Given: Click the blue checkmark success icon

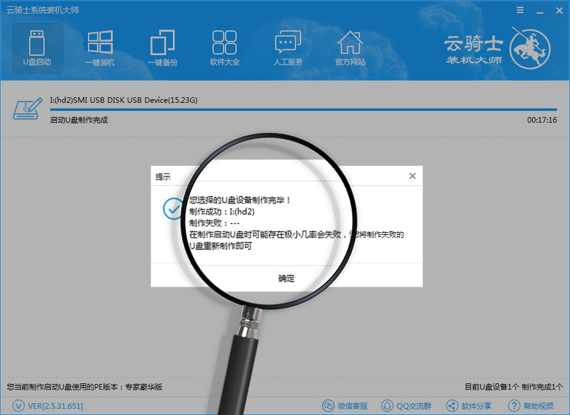Looking at the screenshot, I should (x=173, y=209).
